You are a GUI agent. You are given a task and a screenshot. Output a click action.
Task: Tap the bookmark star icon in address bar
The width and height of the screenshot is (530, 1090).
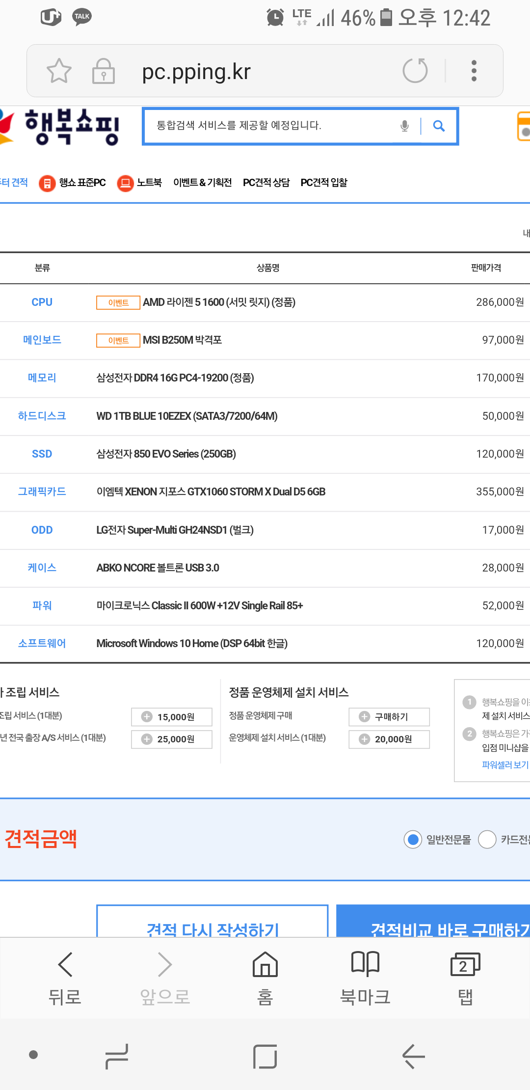[59, 71]
